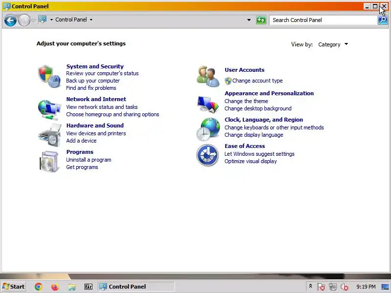Open the User Accounts people icon
The width and height of the screenshot is (391, 293).
coord(208,76)
